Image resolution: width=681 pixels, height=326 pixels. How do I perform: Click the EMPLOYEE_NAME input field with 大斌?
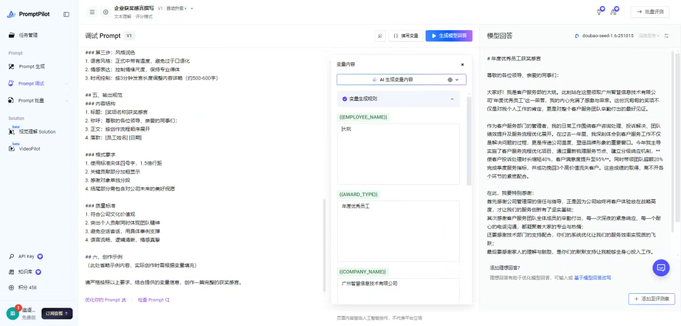pos(399,154)
